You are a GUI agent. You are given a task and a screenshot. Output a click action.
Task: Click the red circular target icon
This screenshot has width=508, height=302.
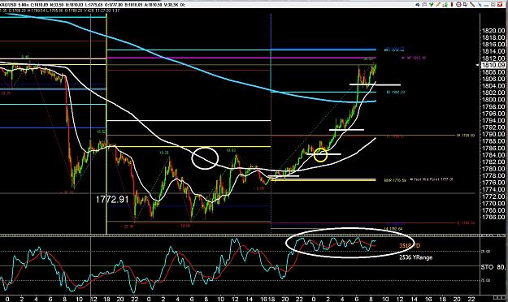(x=458, y=5)
